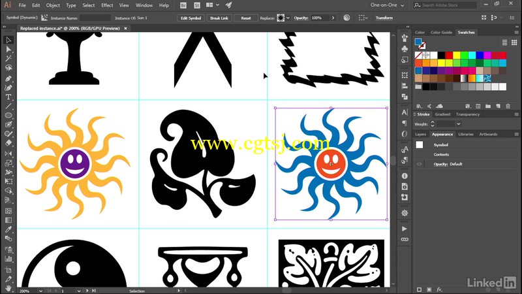
Task: Open the One-on-One workspace dropdown
Action: point(388,5)
